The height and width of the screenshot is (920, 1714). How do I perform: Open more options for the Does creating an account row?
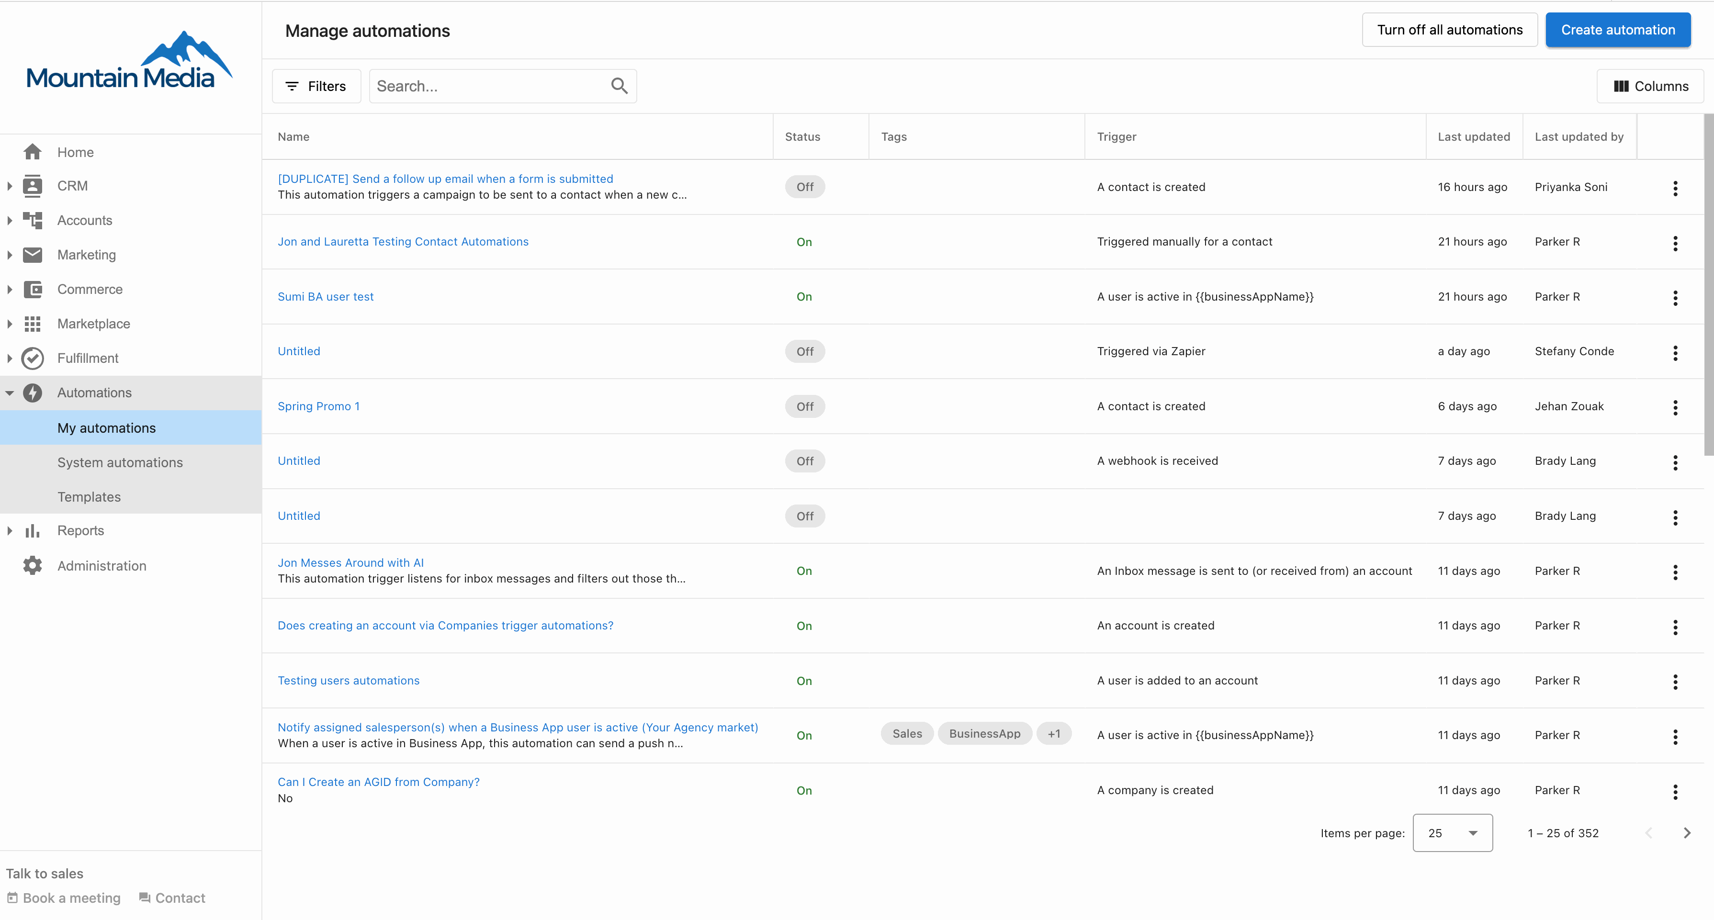click(x=1675, y=628)
